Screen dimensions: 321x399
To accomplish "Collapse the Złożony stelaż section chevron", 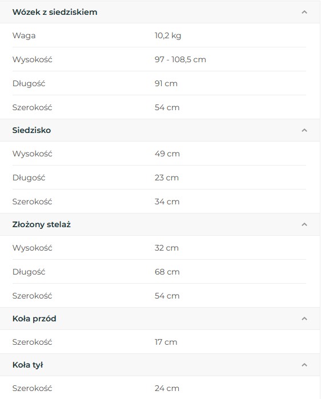I will pyautogui.click(x=304, y=224).
